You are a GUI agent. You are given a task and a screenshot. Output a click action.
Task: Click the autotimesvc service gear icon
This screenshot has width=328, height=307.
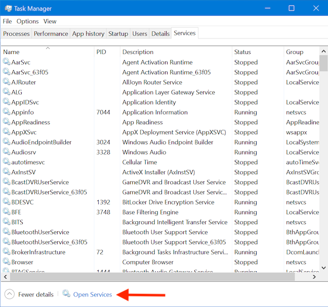[x=7, y=162]
